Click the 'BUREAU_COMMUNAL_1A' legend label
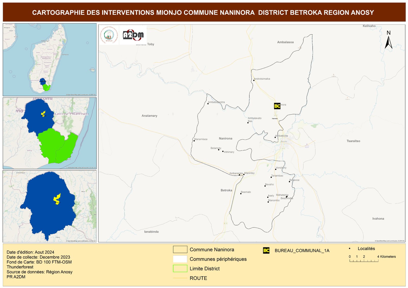Viewport: 408px width, 288px height. click(302, 251)
